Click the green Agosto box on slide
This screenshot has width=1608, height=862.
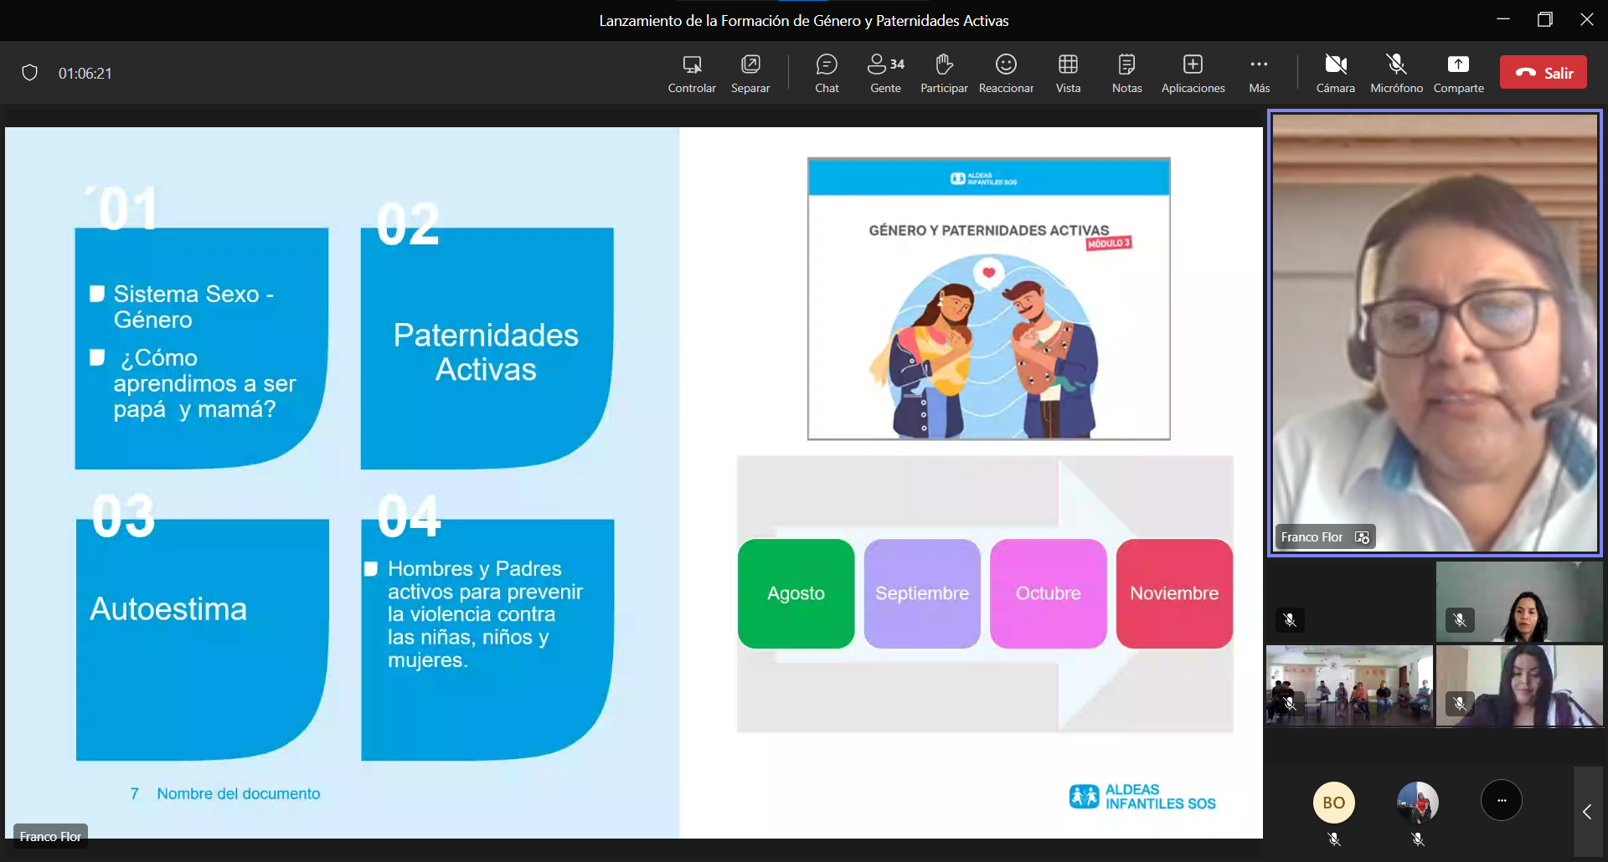[x=796, y=593]
